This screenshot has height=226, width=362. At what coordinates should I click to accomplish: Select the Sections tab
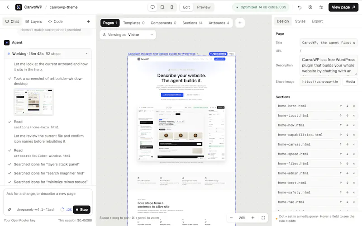coord(192,23)
